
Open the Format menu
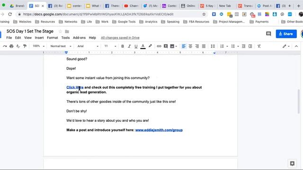[x=53, y=38]
